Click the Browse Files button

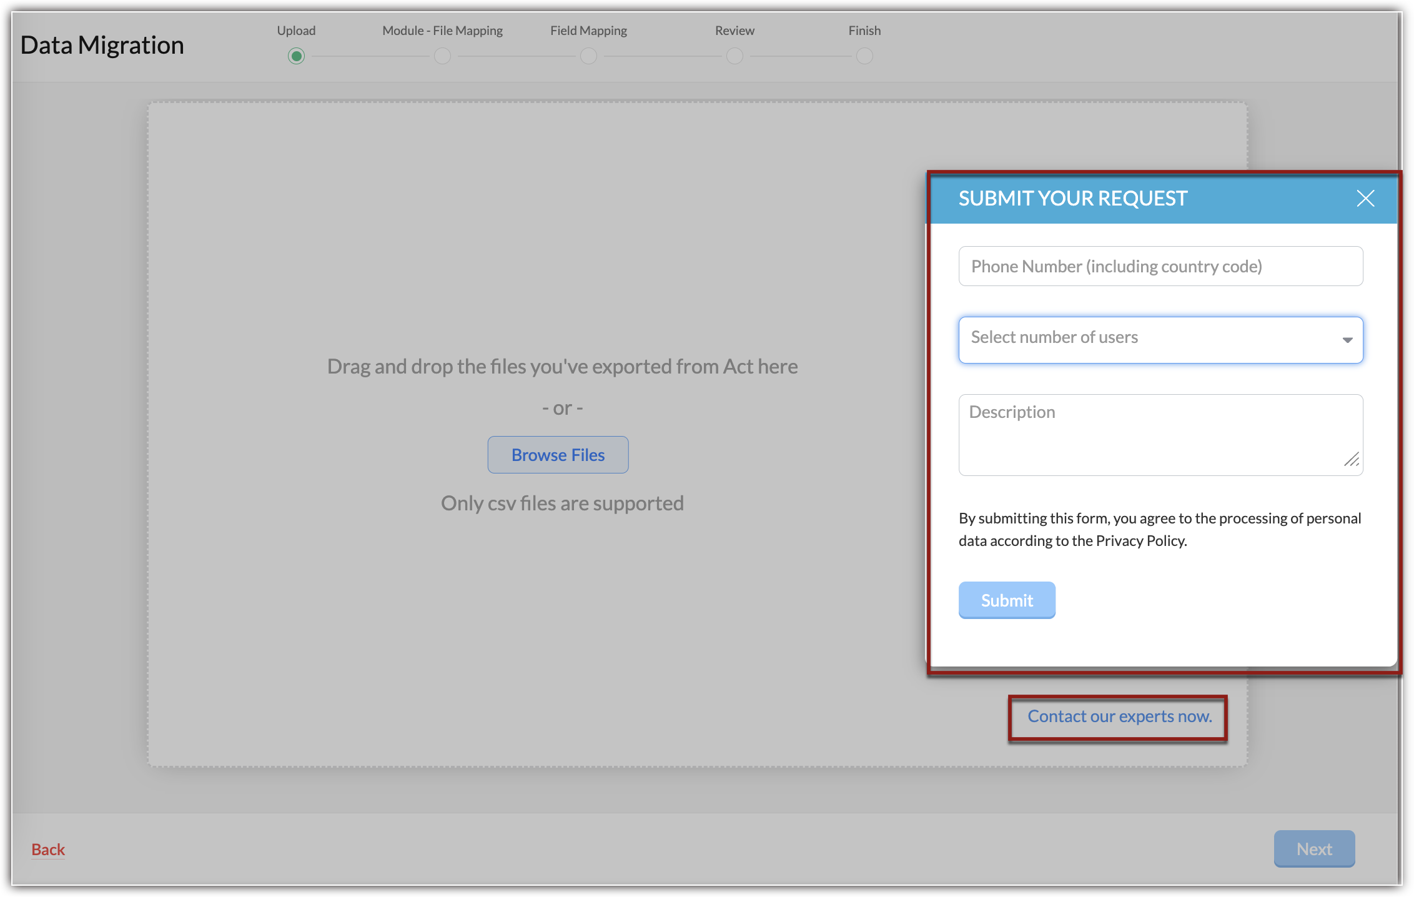558,455
